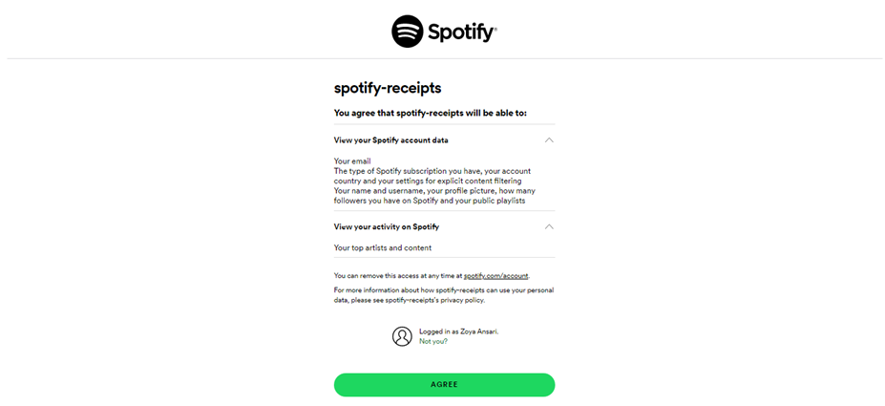Click 'Your top artists and content' item

[x=383, y=247]
